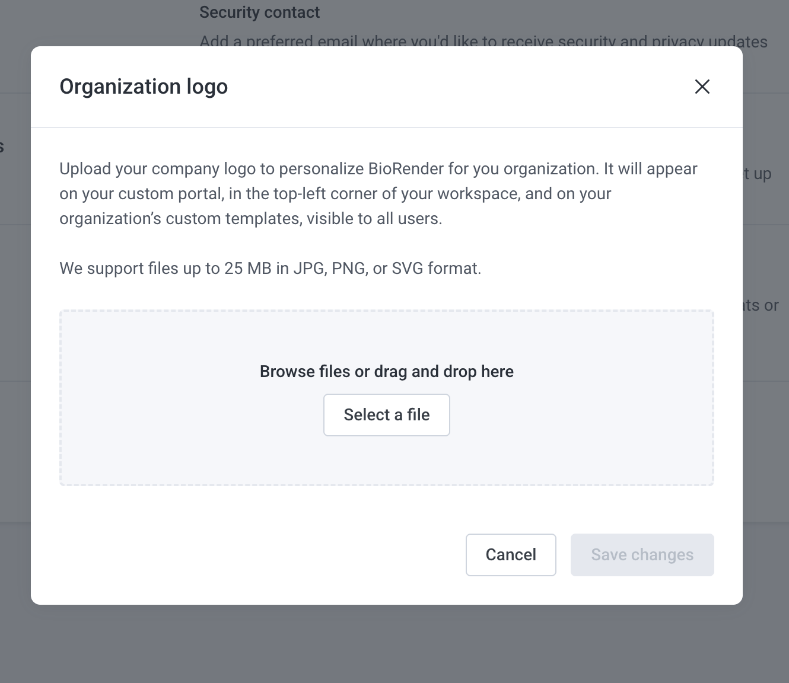Click the disabled Save changes button
Viewport: 789px width, 683px height.
(642, 555)
